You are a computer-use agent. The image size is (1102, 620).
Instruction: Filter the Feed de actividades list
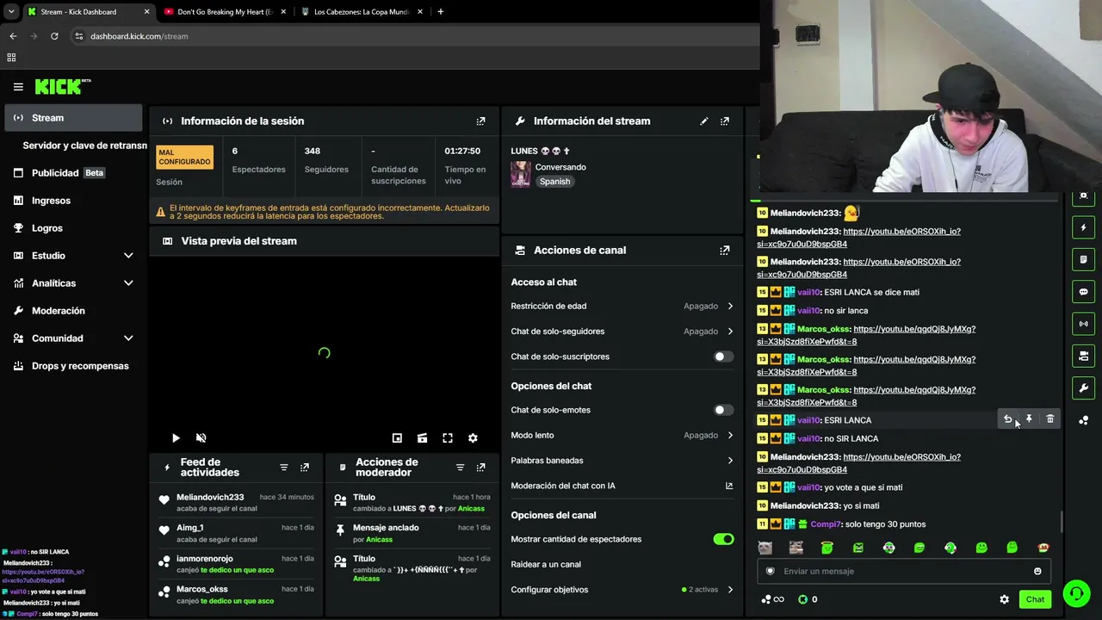point(283,468)
